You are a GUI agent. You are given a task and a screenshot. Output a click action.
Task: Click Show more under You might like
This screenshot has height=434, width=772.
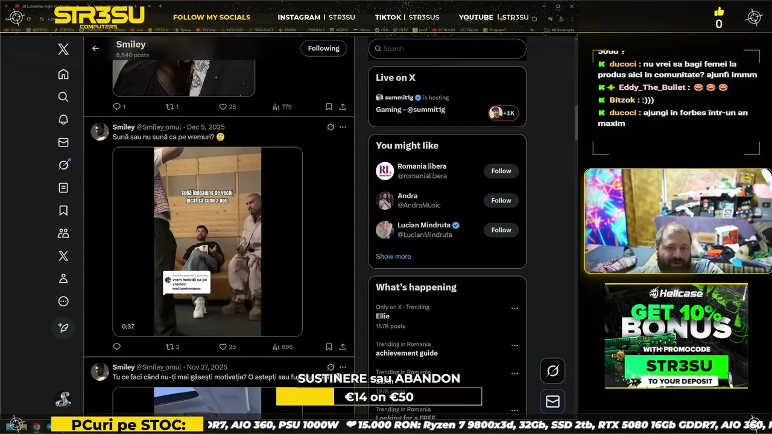coord(393,256)
